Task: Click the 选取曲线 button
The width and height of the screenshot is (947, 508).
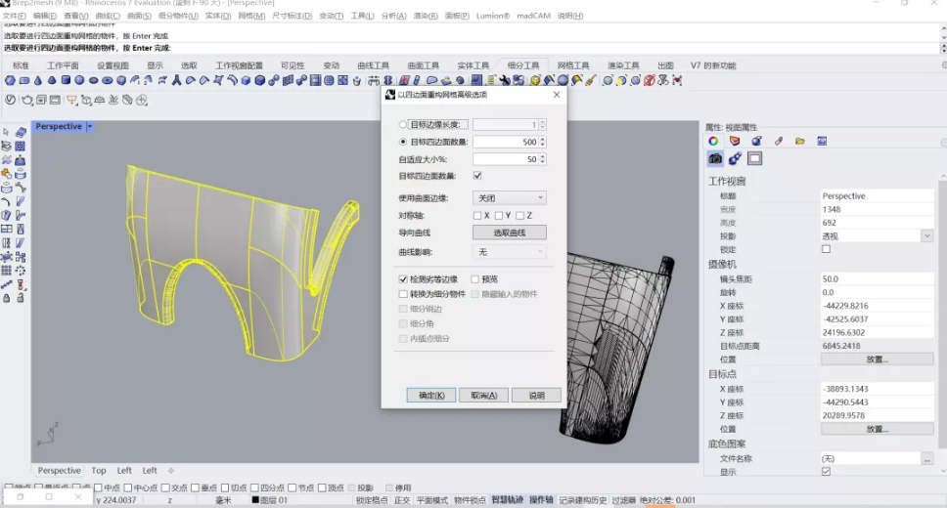Action: coord(510,233)
